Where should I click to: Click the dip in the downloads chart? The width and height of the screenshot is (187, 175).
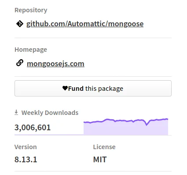coord(147,125)
